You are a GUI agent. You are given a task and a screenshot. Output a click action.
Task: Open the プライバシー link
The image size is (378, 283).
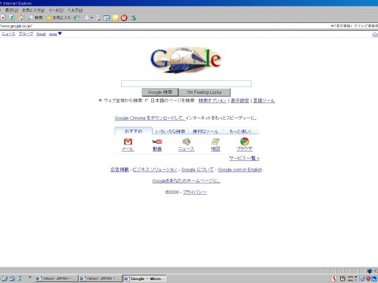click(x=195, y=192)
